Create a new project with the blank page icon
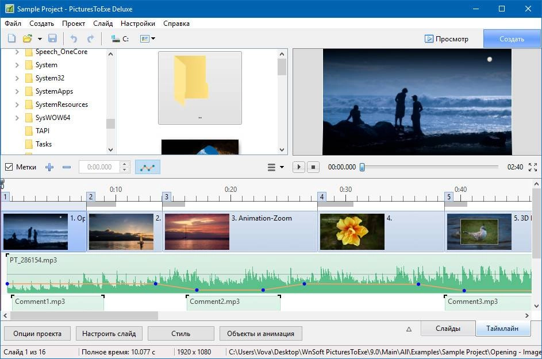This screenshot has height=359, width=542. (x=11, y=38)
